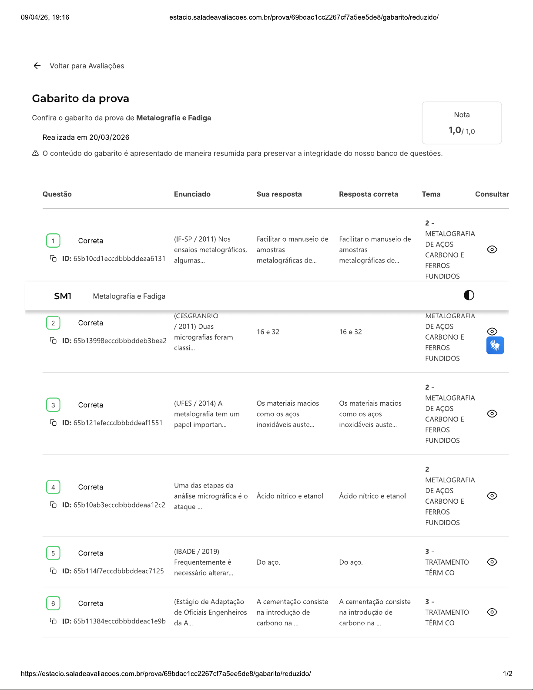This screenshot has width=533, height=690.
Task: Click the SM1 label in the sticky header
Action: point(63,296)
